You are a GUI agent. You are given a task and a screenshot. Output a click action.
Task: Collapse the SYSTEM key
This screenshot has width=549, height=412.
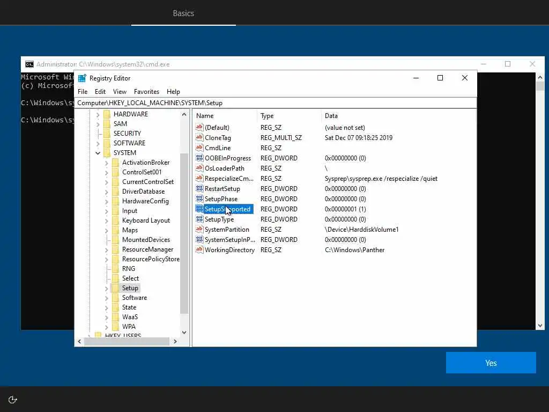coord(98,153)
